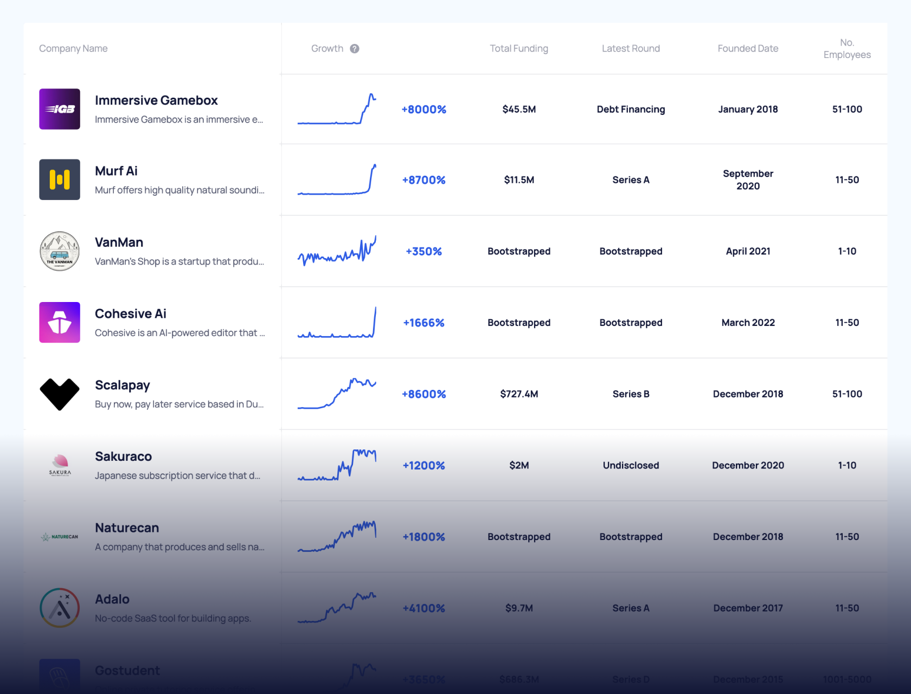Click the $9.7M total funding cell
The image size is (911, 694).
coord(519,608)
